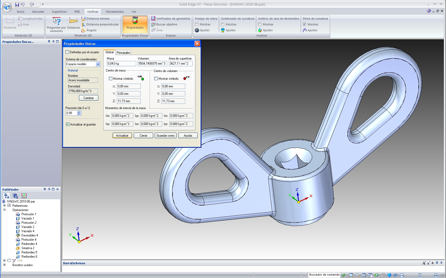This screenshot has height=278, width=446.
Task: Click the Guardar como button
Action: tap(165, 136)
